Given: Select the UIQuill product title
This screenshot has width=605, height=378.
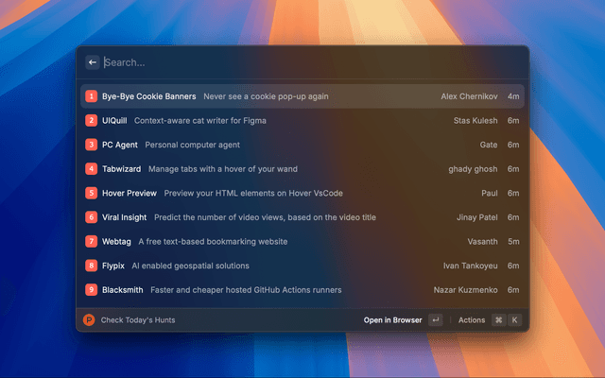Looking at the screenshot, I should coord(114,121).
